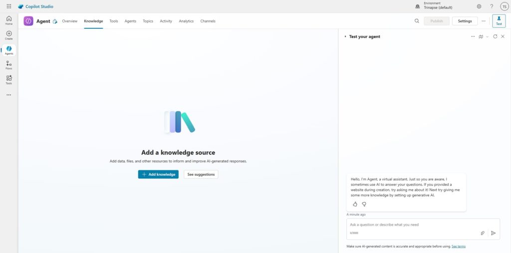Open Tools in the left sidebar
The height and width of the screenshot is (253, 511).
(x=9, y=80)
